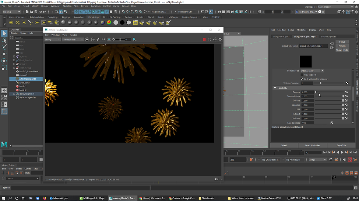Click the black sphere shader shelf icon

point(122,23)
